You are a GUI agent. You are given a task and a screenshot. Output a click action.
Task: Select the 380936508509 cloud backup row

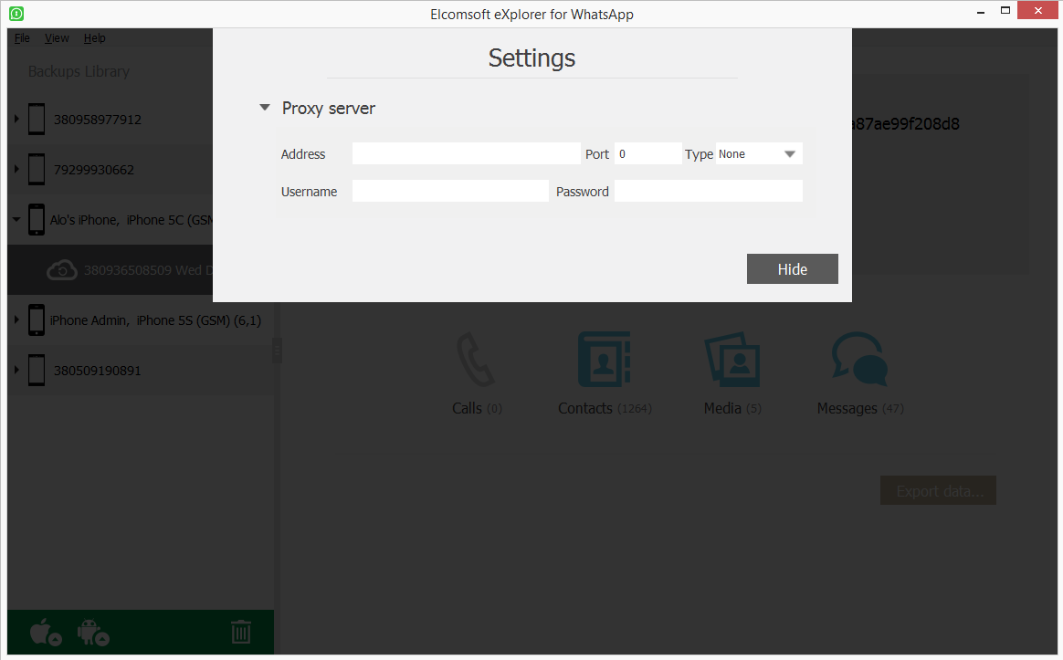[111, 269]
